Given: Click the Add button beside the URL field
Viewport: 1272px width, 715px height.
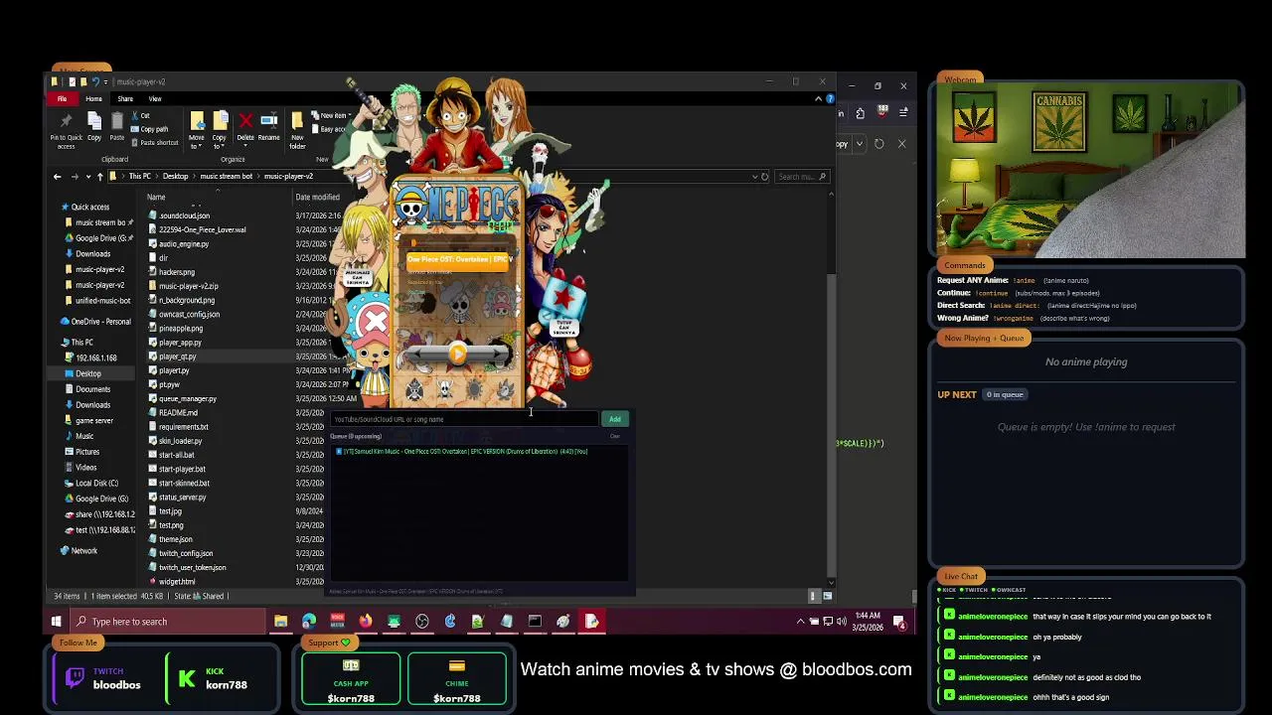Looking at the screenshot, I should (615, 419).
